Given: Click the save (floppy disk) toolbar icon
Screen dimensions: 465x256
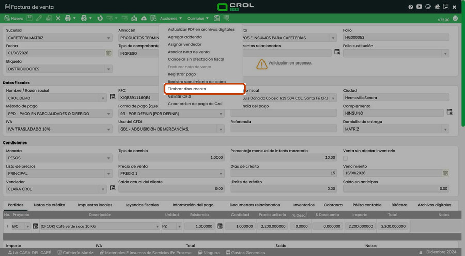Looking at the screenshot, I should [29, 19].
